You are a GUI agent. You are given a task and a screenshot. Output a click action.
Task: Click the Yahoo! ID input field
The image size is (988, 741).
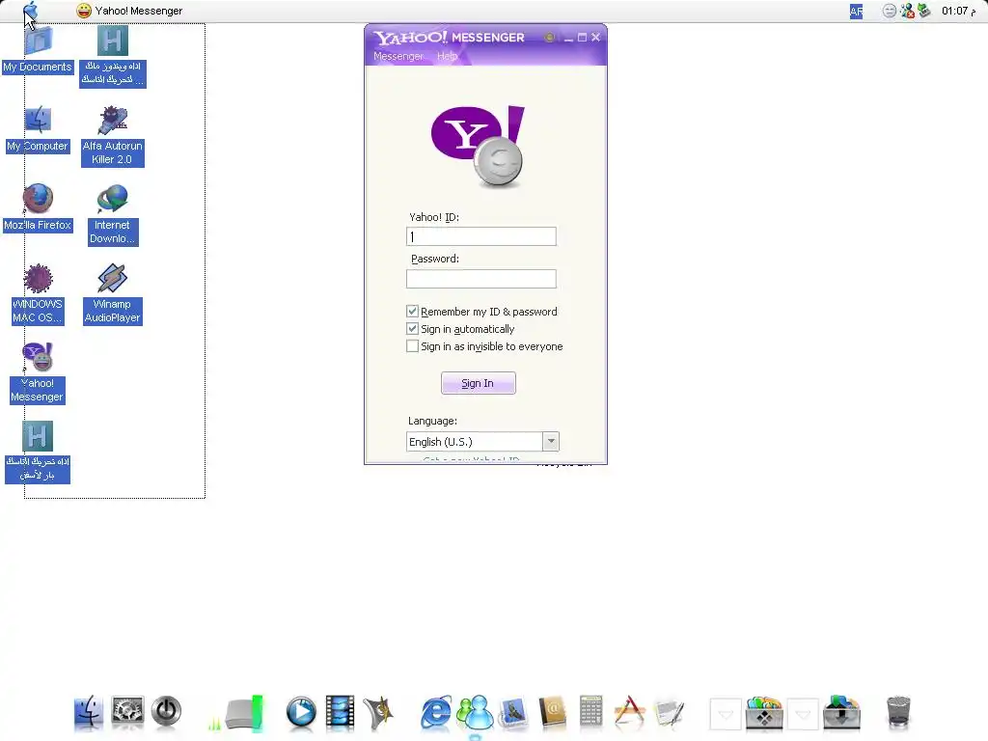[481, 236]
